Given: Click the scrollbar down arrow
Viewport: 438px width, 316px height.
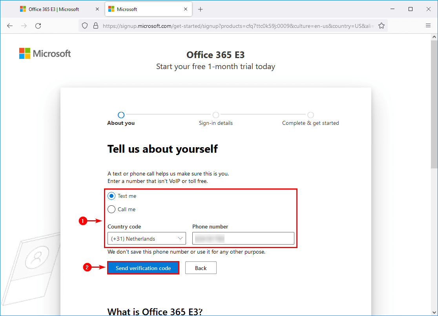Looking at the screenshot, I should 434,312.
